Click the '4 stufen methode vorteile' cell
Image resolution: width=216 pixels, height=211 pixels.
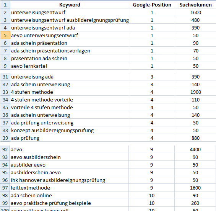coord(70,100)
